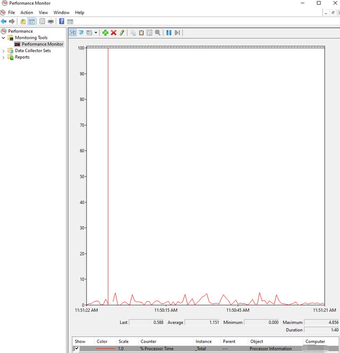This screenshot has width=340, height=353.
Task: Click the Up one level folder icon
Action: (x=23, y=21)
